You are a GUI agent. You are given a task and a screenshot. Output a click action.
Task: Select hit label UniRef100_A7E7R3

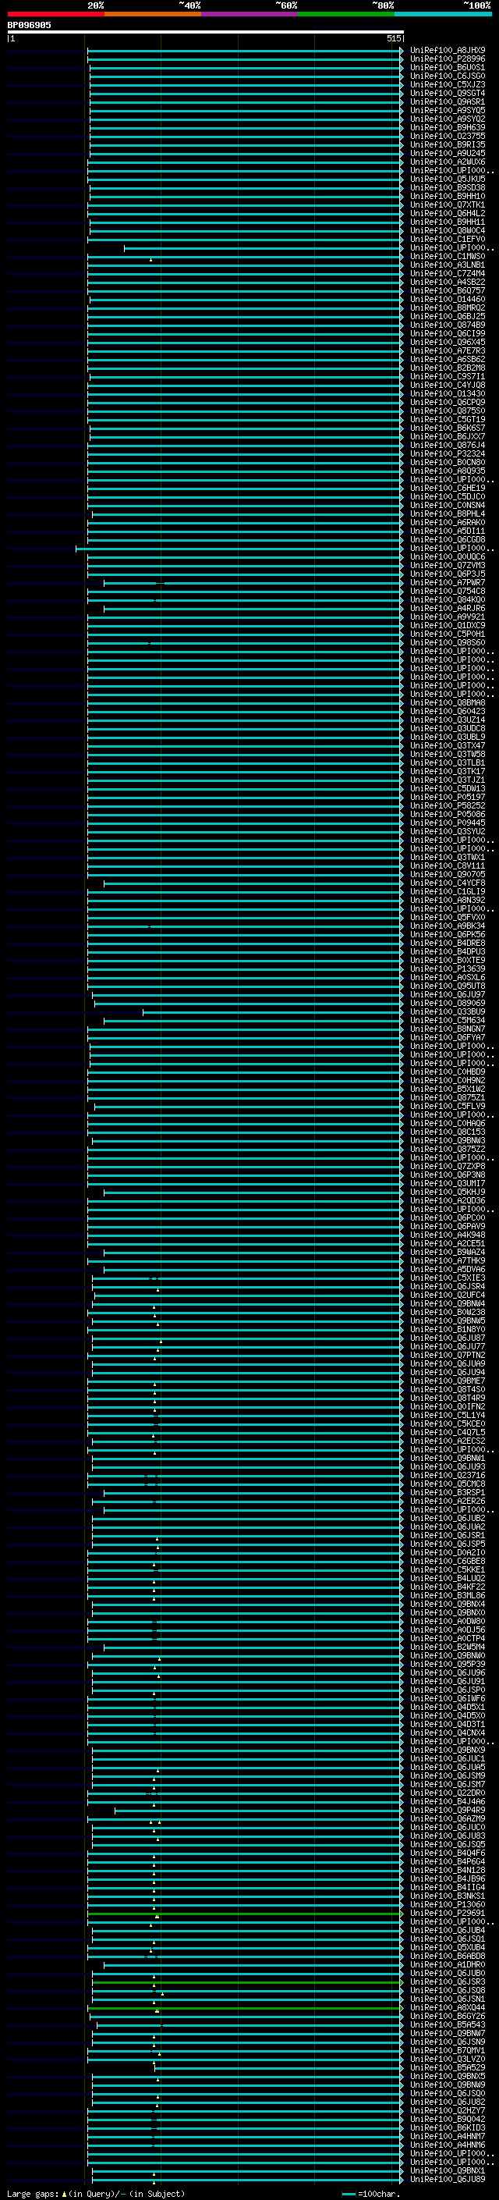(x=448, y=351)
